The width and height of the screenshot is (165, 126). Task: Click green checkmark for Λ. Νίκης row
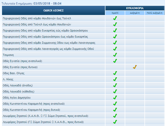pos(115,79)
